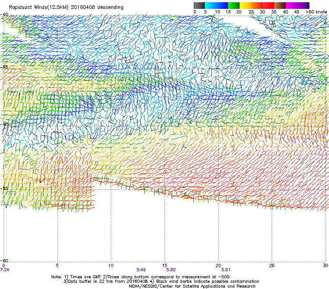Click the '0' longitude axis label
The width and height of the screenshot is (329, 289).
coord(4,265)
